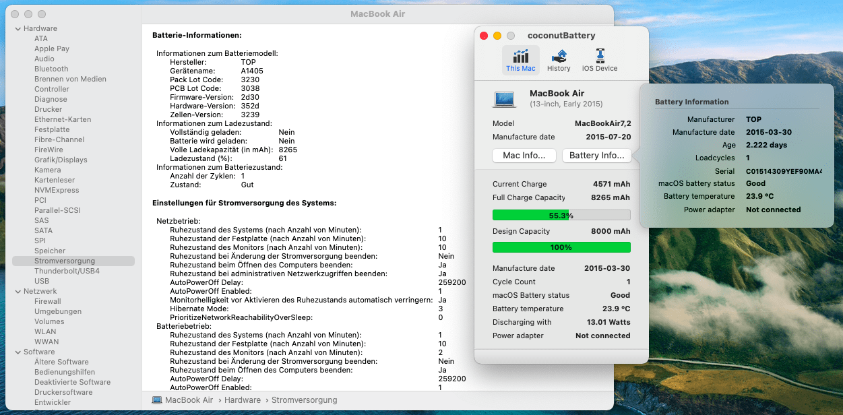Click the Discharging with value 13.01 Watts
The width and height of the screenshot is (843, 415).
point(608,322)
